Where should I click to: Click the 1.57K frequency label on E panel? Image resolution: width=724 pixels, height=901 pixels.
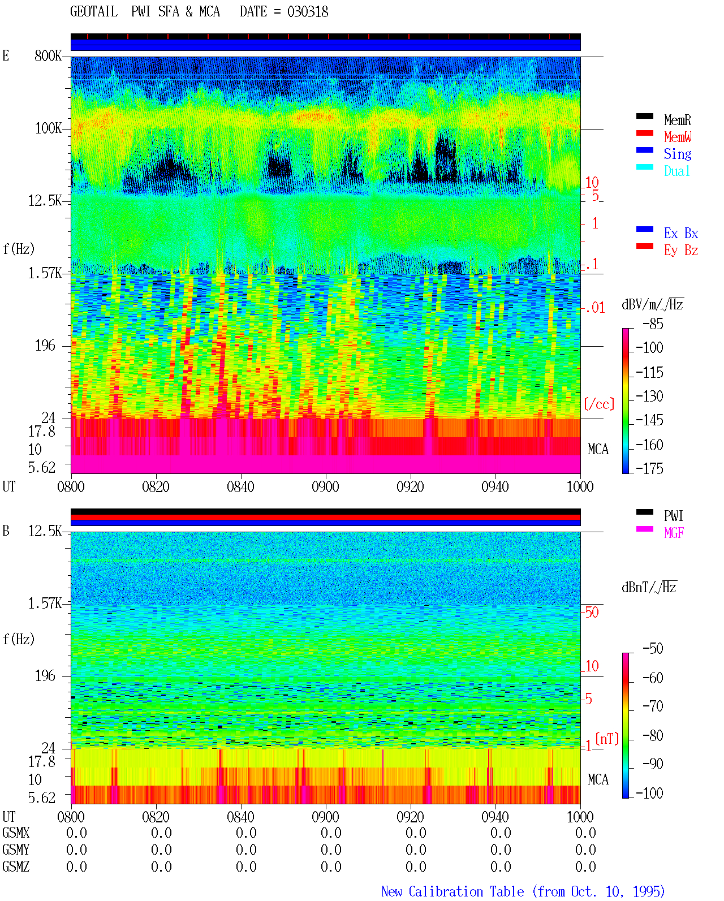point(45,273)
